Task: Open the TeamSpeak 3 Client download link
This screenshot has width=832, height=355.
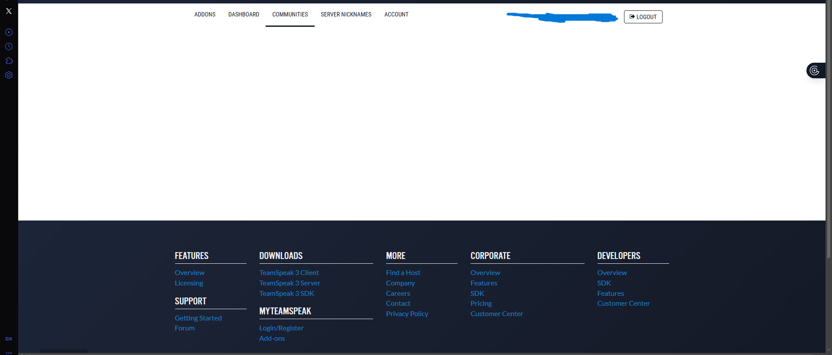Action: pos(289,273)
